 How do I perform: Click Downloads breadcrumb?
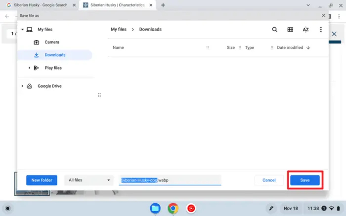point(150,29)
